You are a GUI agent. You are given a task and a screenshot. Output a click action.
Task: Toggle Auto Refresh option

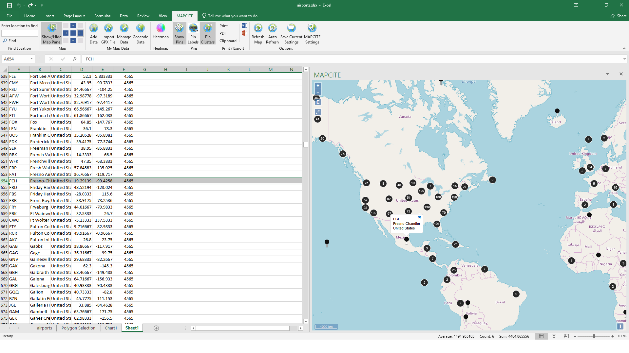click(273, 33)
